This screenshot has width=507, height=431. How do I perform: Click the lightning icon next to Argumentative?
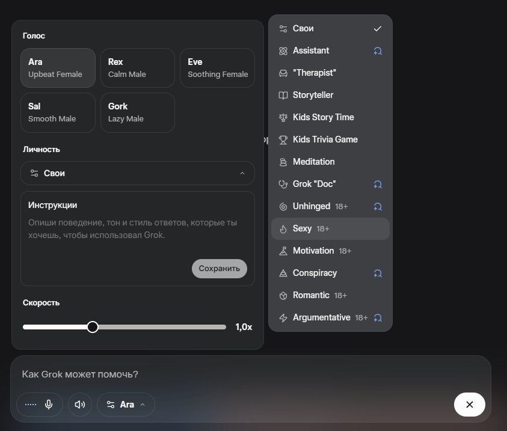[x=283, y=318]
